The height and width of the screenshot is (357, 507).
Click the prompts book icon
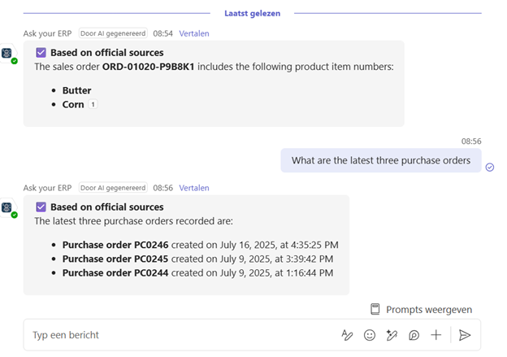coord(375,309)
